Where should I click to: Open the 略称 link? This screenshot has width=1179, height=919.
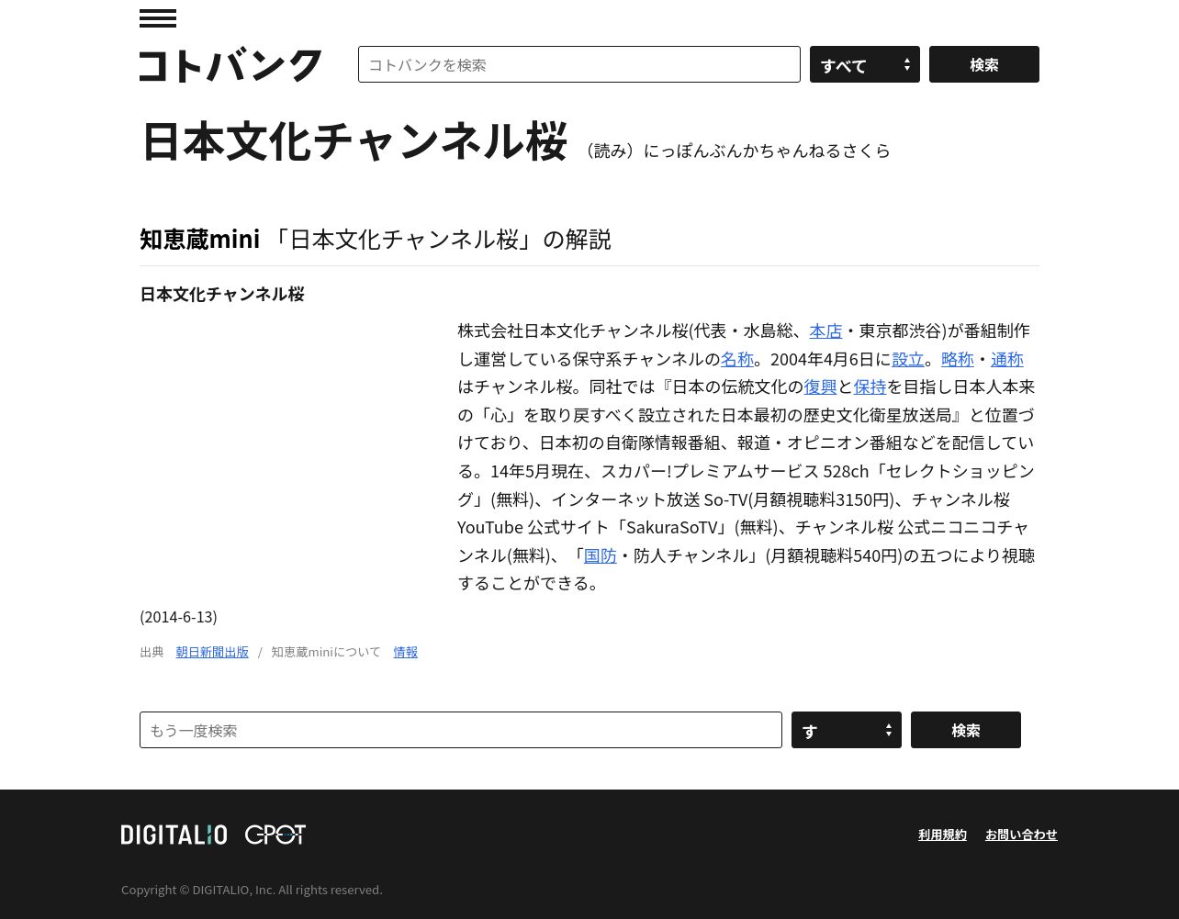point(957,359)
